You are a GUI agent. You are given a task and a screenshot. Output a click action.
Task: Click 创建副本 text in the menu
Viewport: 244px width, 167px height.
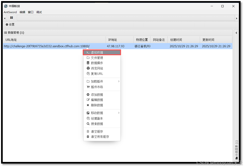coord(97,119)
